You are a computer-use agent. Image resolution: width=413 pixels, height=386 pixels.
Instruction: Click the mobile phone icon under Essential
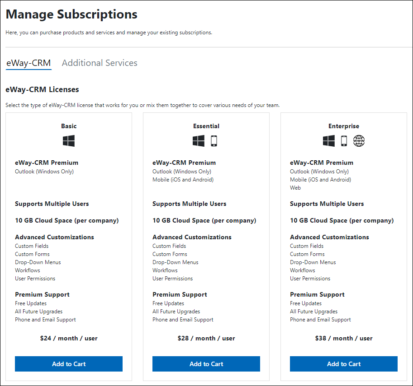214,141
